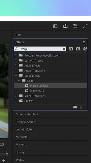
Task: Select the Warp Stabilizer effect
Action: coord(50,86)
